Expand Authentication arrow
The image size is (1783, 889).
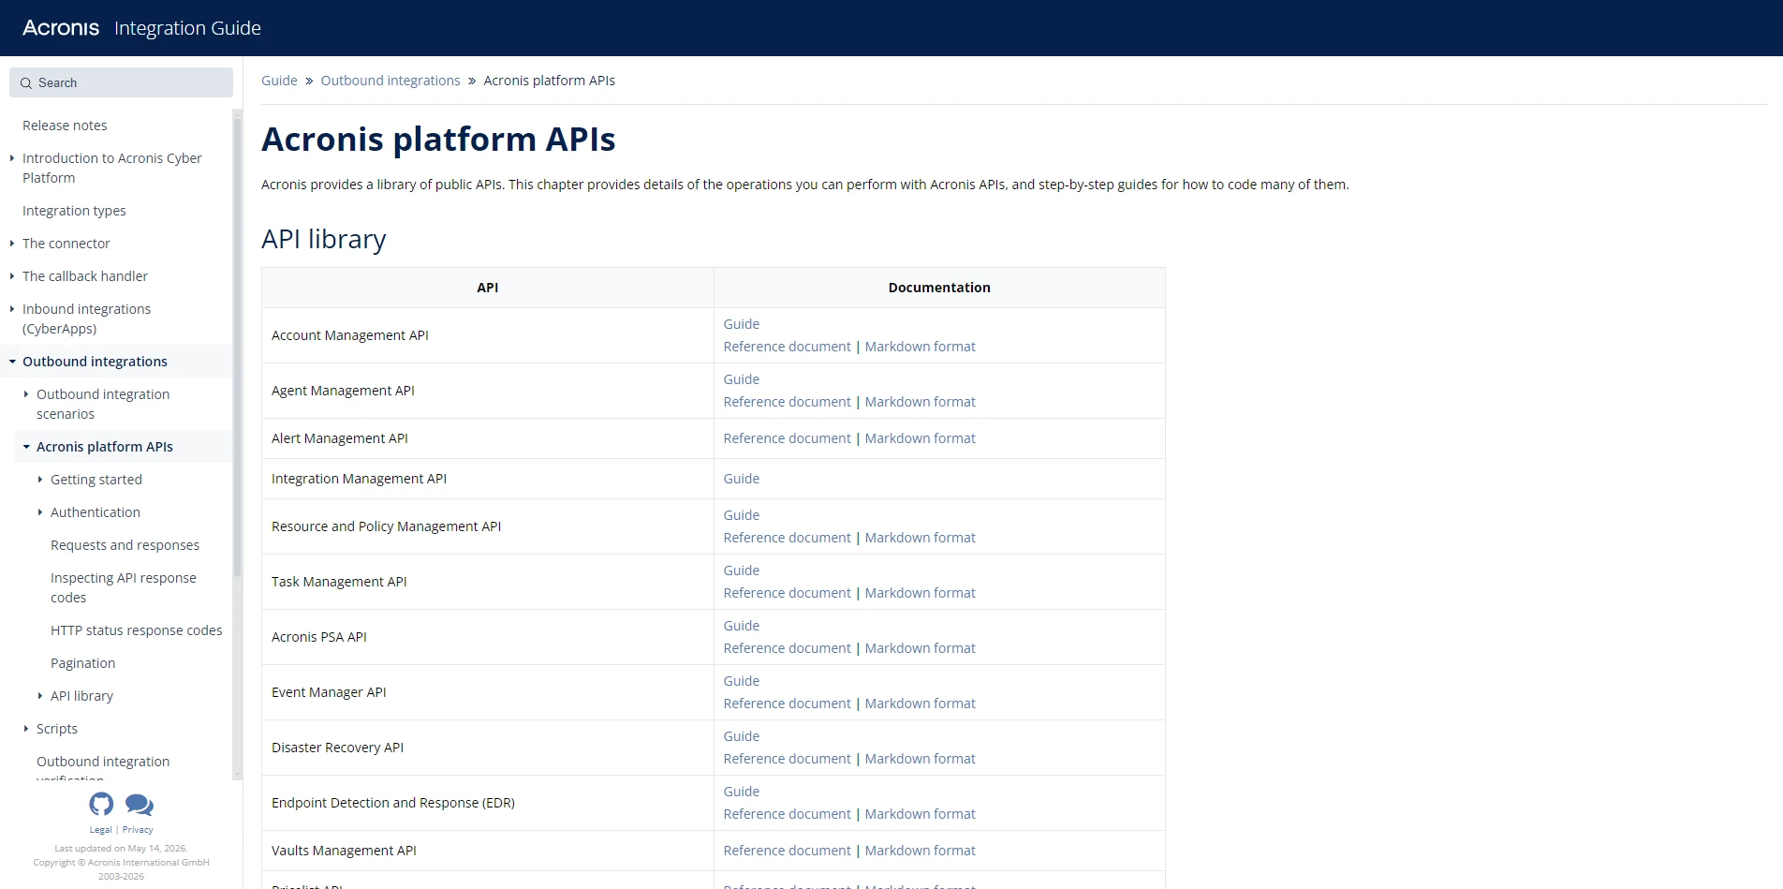point(40,512)
